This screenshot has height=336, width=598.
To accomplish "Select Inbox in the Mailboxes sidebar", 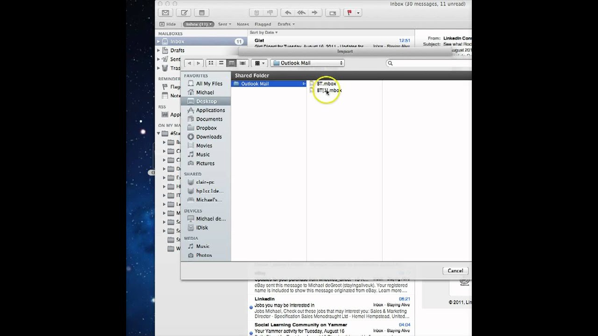I will [x=201, y=42].
